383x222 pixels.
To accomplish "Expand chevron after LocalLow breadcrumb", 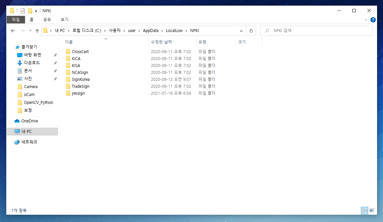I will (x=186, y=31).
